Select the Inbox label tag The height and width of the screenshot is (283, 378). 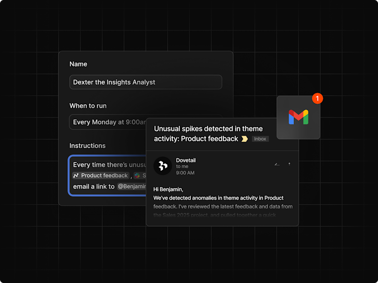click(260, 139)
